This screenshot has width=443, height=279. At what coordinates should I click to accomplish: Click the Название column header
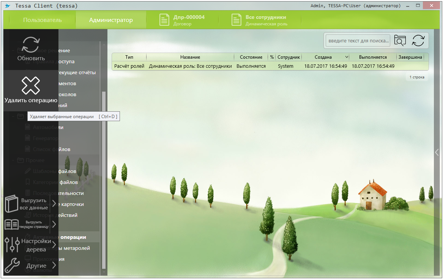(x=190, y=57)
